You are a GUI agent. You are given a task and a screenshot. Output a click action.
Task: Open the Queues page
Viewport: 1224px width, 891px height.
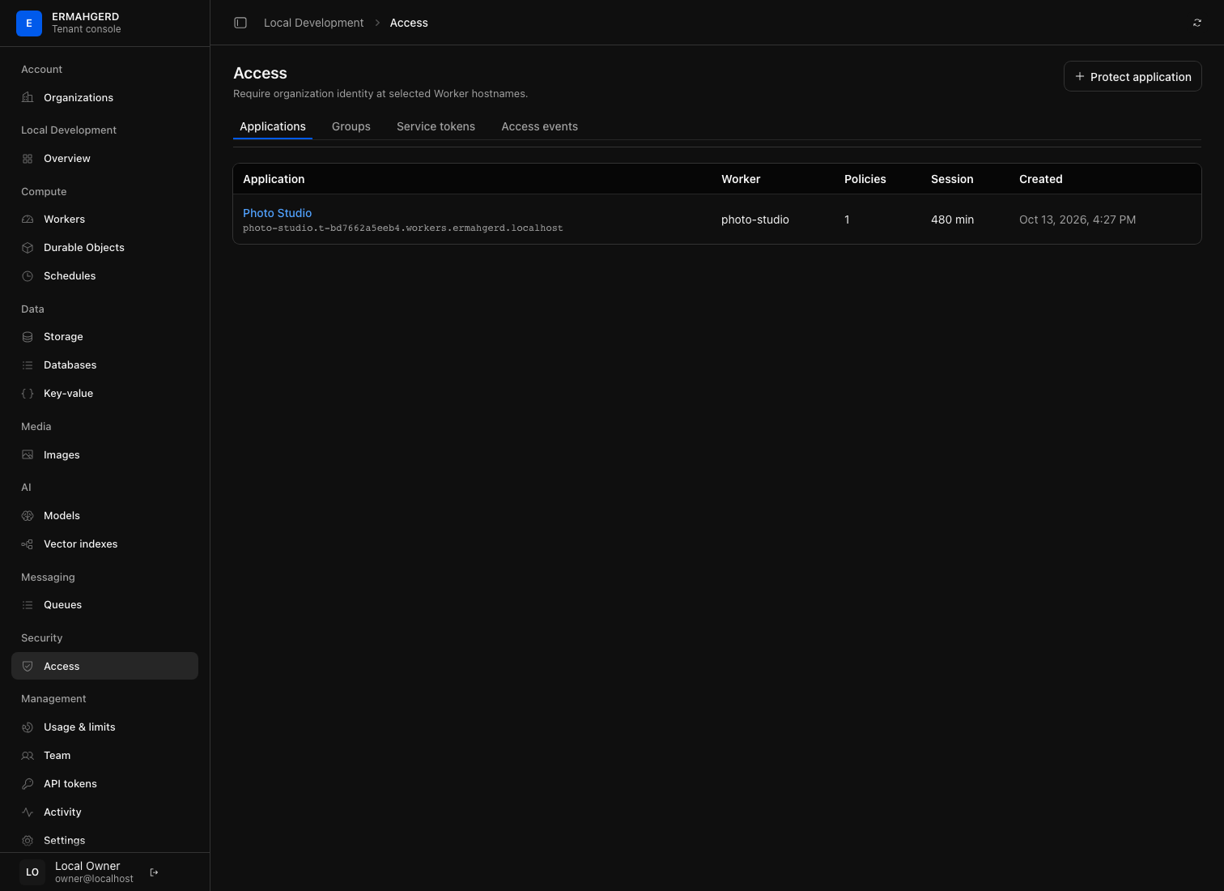tap(104, 605)
